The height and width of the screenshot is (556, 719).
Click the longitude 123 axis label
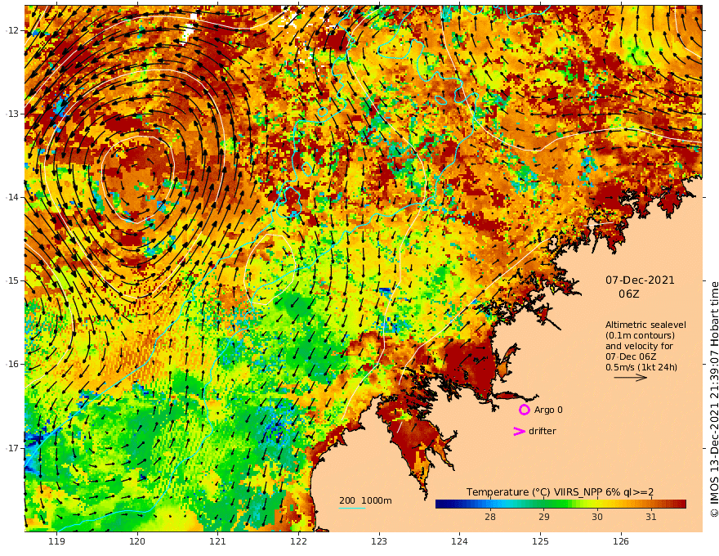tap(379, 541)
